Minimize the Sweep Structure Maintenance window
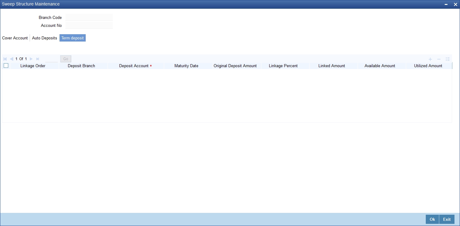The height and width of the screenshot is (226, 460). click(447, 4)
